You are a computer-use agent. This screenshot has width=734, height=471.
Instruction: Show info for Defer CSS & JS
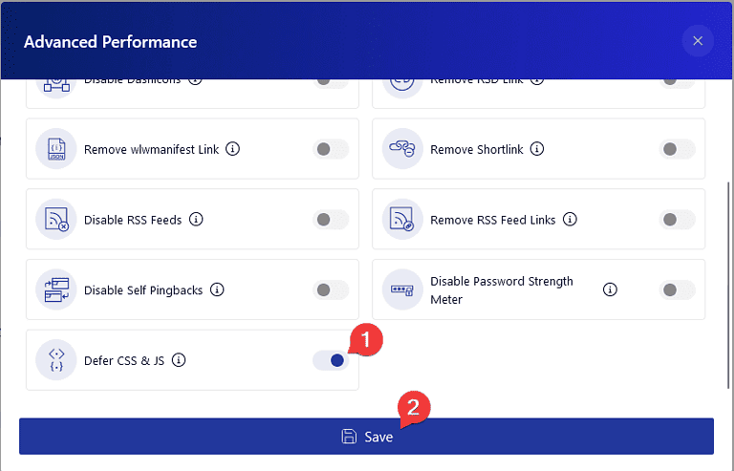pos(179,360)
